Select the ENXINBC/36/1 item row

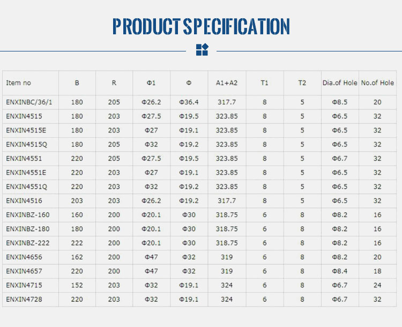pos(29,102)
